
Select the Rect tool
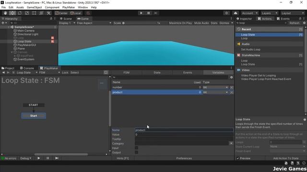point(34,13)
